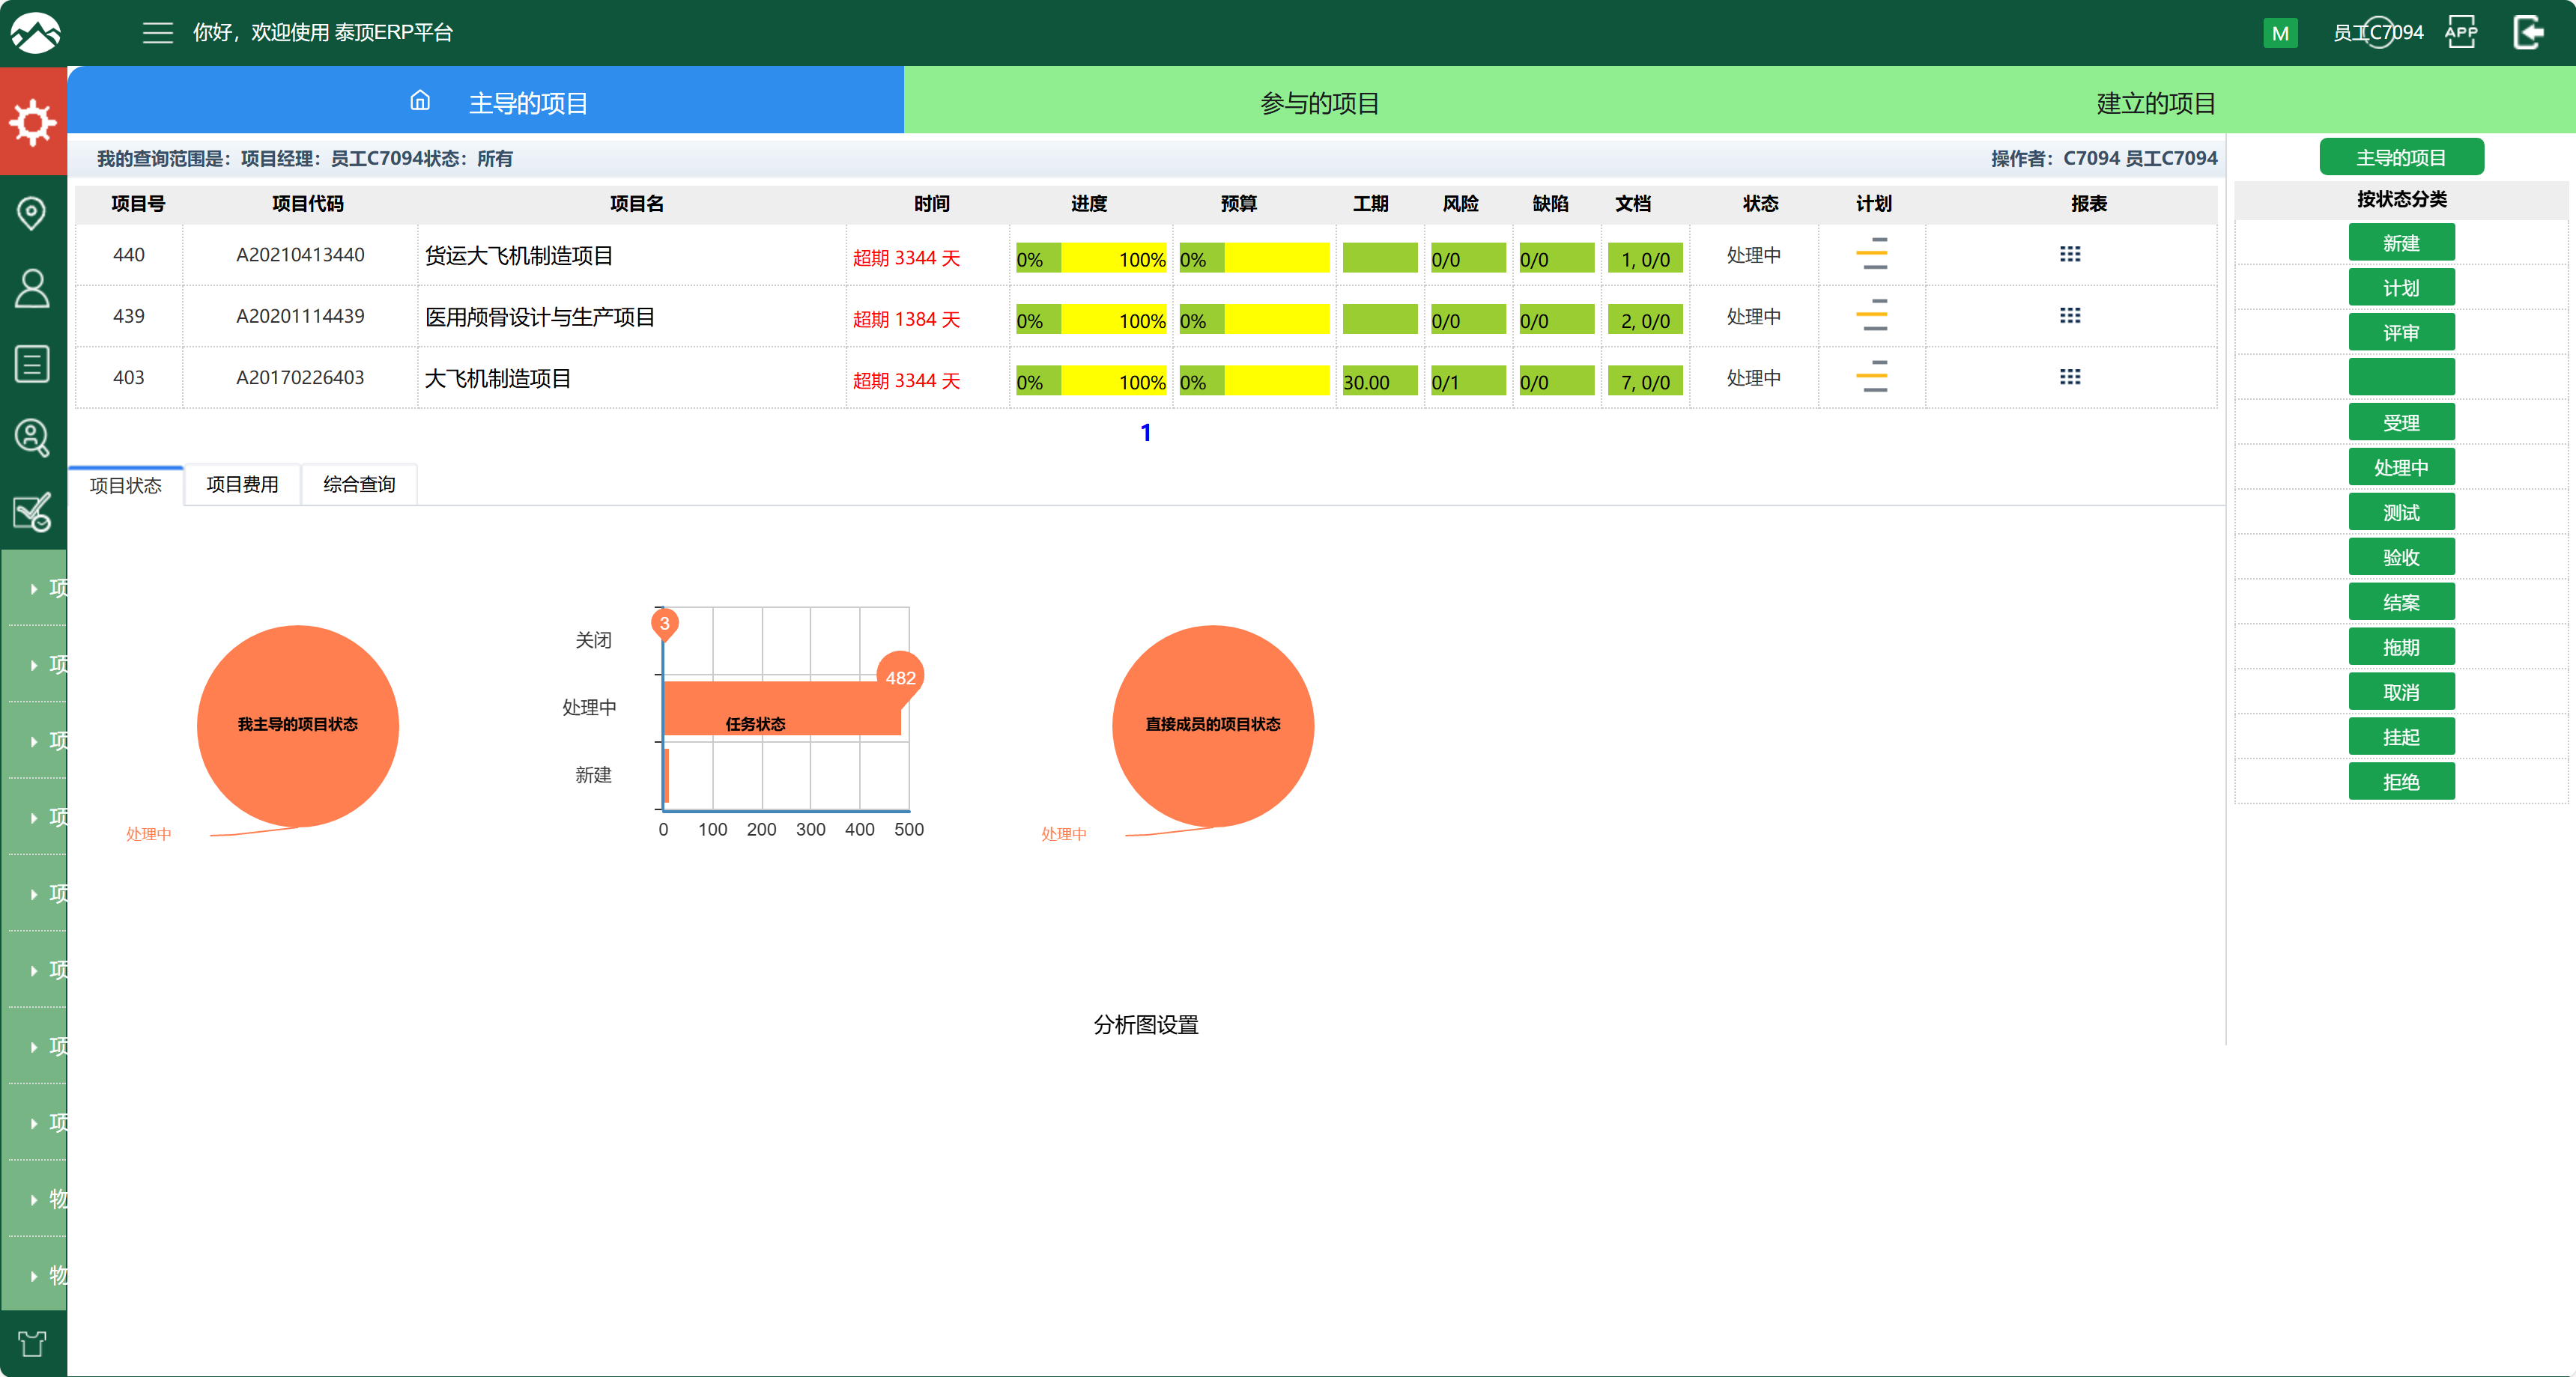Select the 项目状态 tab
Viewport: 2576px width, 1377px height.
(126, 484)
